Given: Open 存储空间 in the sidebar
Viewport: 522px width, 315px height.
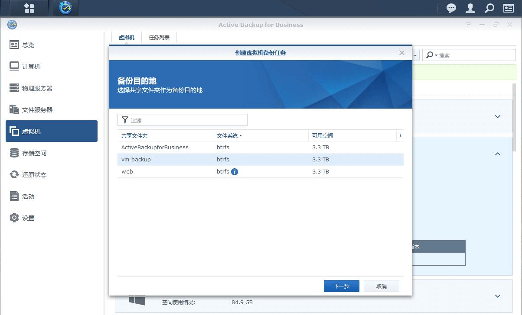Looking at the screenshot, I should (34, 153).
